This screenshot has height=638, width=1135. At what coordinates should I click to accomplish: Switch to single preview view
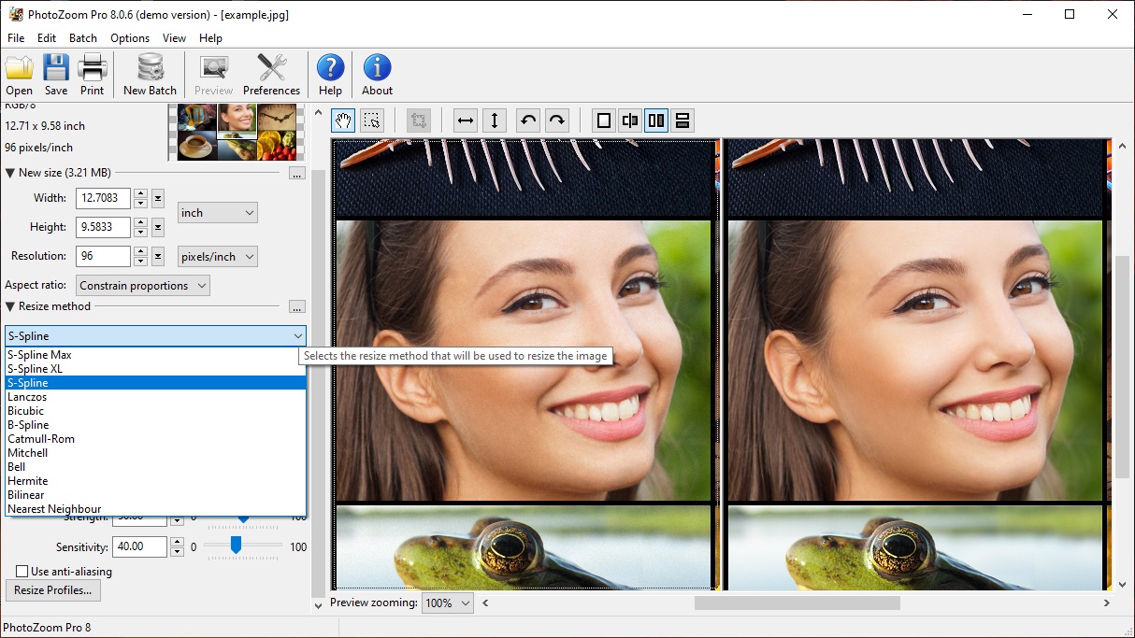604,121
